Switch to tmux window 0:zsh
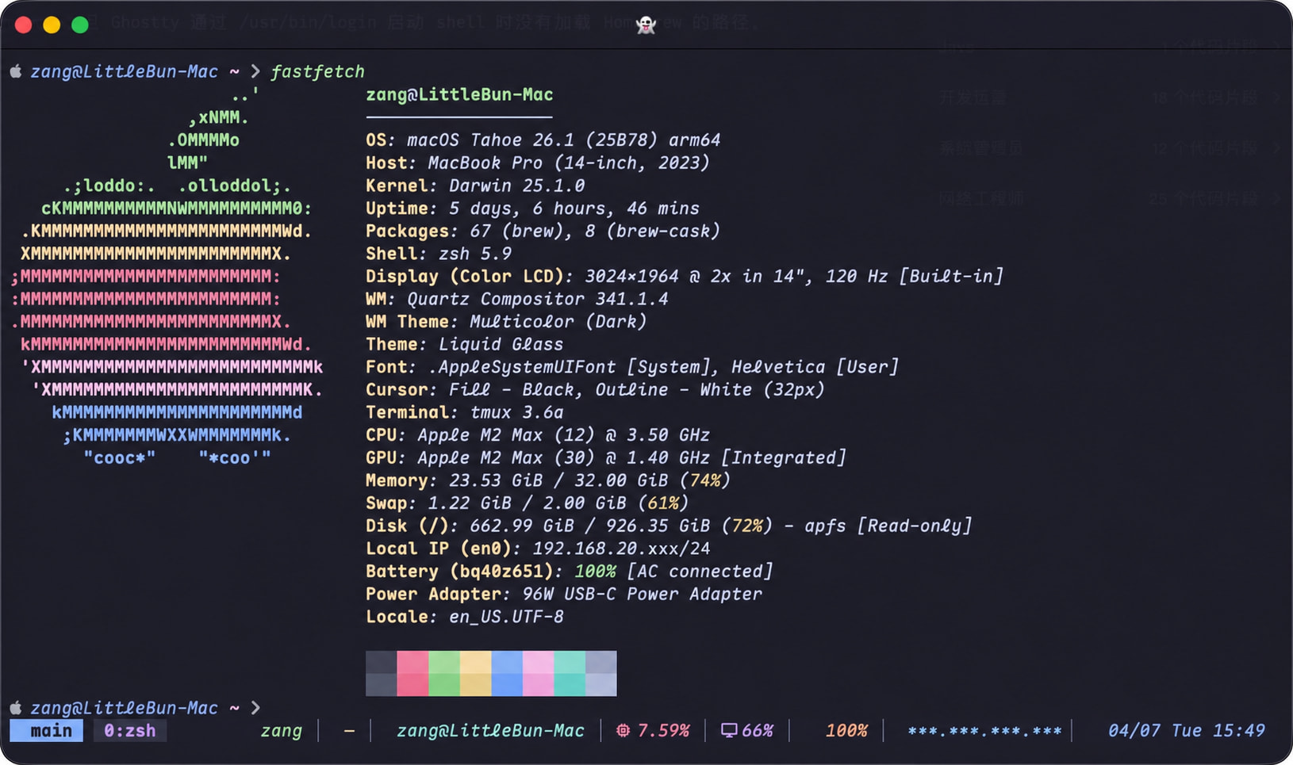The height and width of the screenshot is (765, 1293). [x=130, y=730]
